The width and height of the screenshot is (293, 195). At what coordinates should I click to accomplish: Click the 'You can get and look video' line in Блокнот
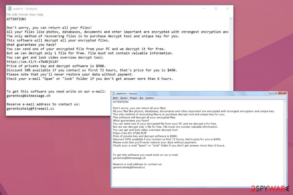click(x=146, y=130)
